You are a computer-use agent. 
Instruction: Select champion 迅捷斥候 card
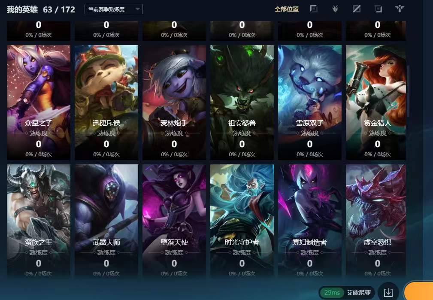pyautogui.click(x=106, y=103)
